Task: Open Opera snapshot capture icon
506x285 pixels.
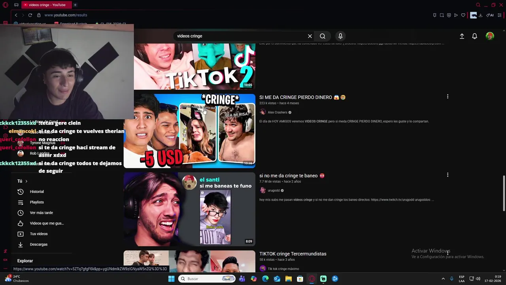Action: pos(442,15)
